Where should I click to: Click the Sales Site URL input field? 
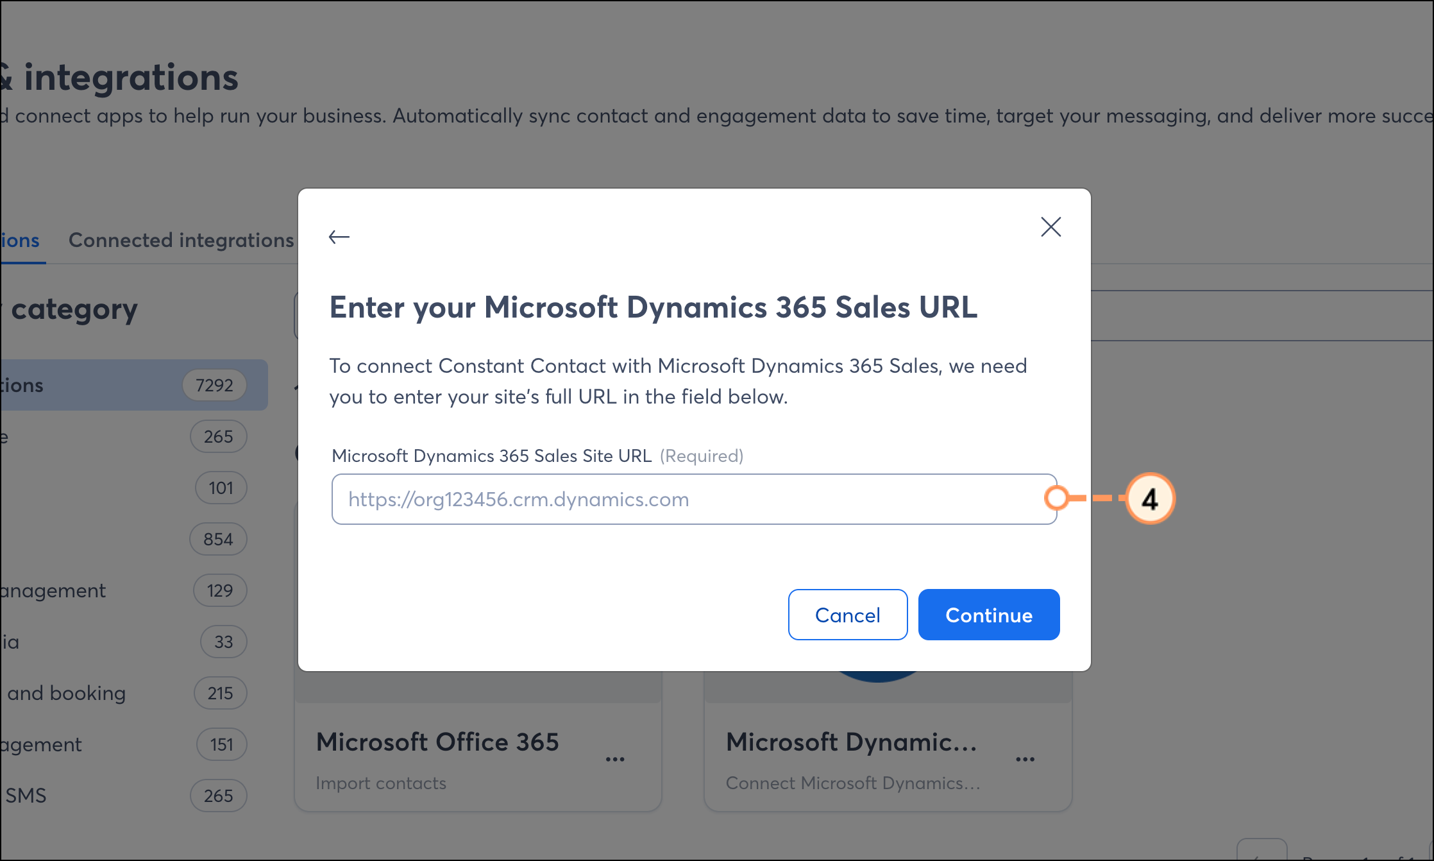(694, 499)
